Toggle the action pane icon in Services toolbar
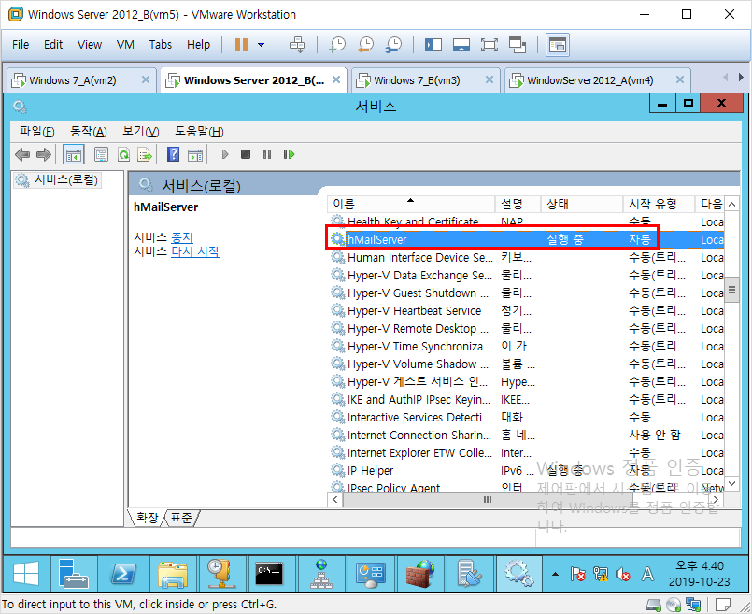 coord(195,154)
